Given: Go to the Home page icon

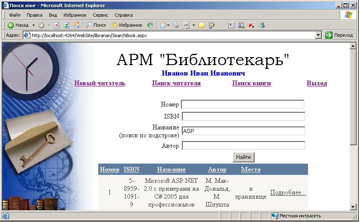Looking at the screenshot, I should click(x=77, y=25).
